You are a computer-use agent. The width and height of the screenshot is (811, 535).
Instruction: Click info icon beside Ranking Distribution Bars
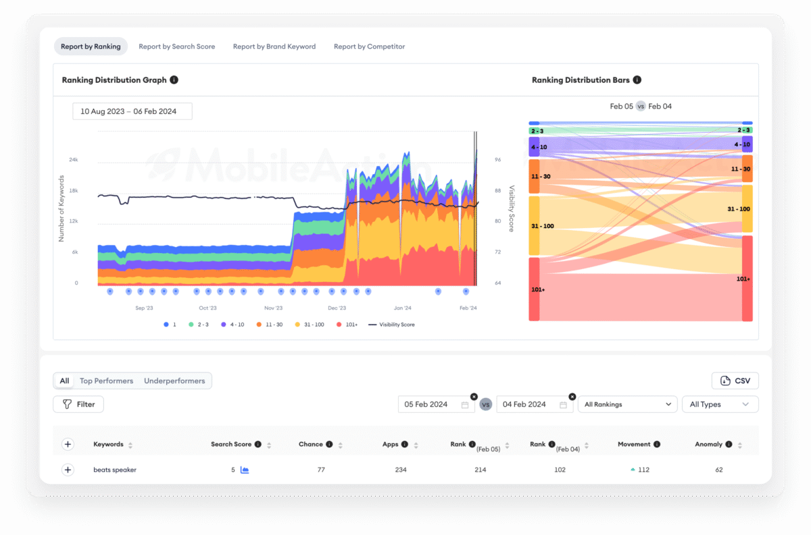[637, 80]
